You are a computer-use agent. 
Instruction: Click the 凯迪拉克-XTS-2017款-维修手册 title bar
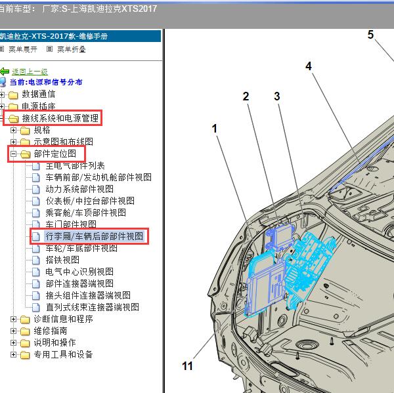click(x=80, y=36)
